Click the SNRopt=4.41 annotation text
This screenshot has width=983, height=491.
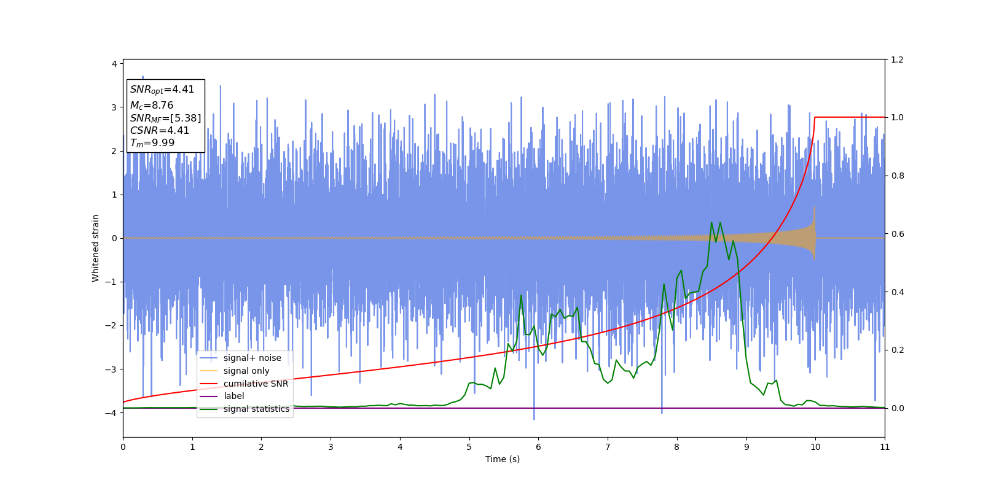pyautogui.click(x=162, y=90)
